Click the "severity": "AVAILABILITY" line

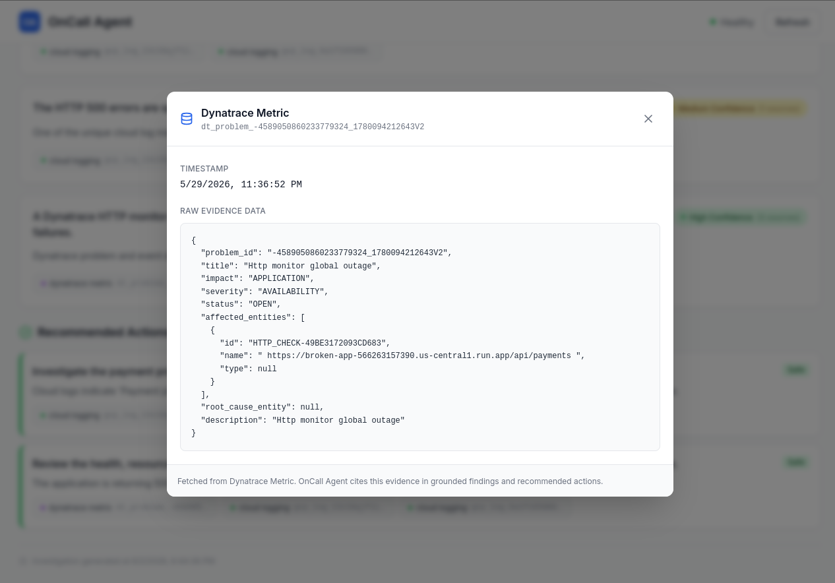[x=264, y=291]
